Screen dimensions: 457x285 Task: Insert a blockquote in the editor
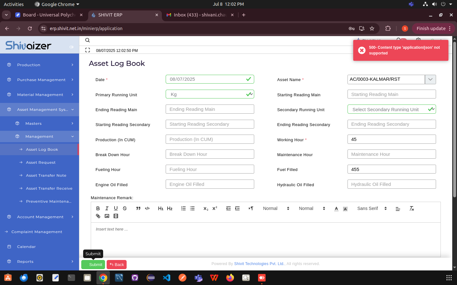pyautogui.click(x=138, y=208)
